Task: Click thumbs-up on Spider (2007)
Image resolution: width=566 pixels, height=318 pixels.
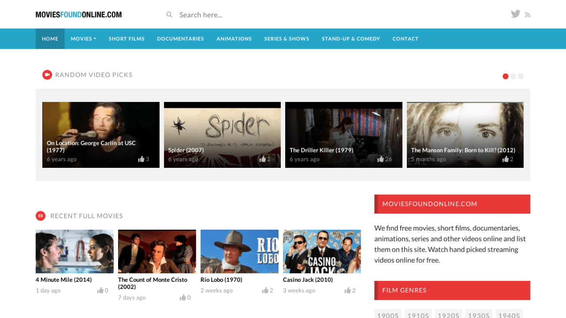Action: [x=263, y=159]
